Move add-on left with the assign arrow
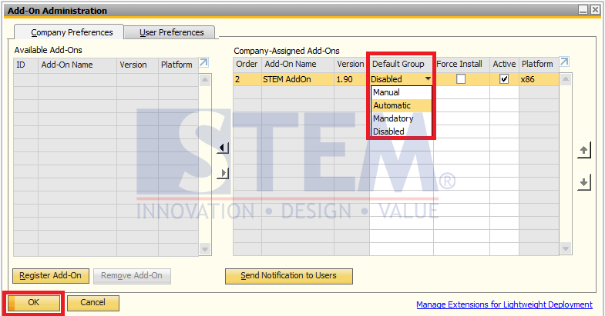Screen dimensions: 605x316 [223, 148]
